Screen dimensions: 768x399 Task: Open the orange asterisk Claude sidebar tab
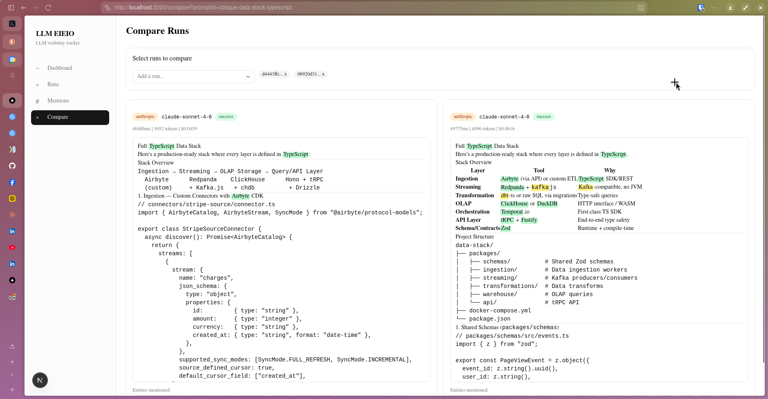12,215
